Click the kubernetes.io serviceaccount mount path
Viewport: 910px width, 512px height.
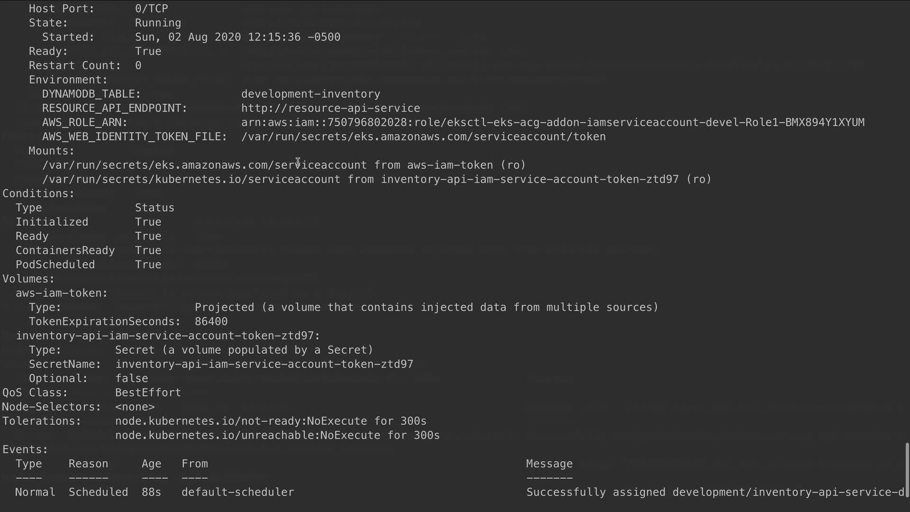tap(191, 179)
